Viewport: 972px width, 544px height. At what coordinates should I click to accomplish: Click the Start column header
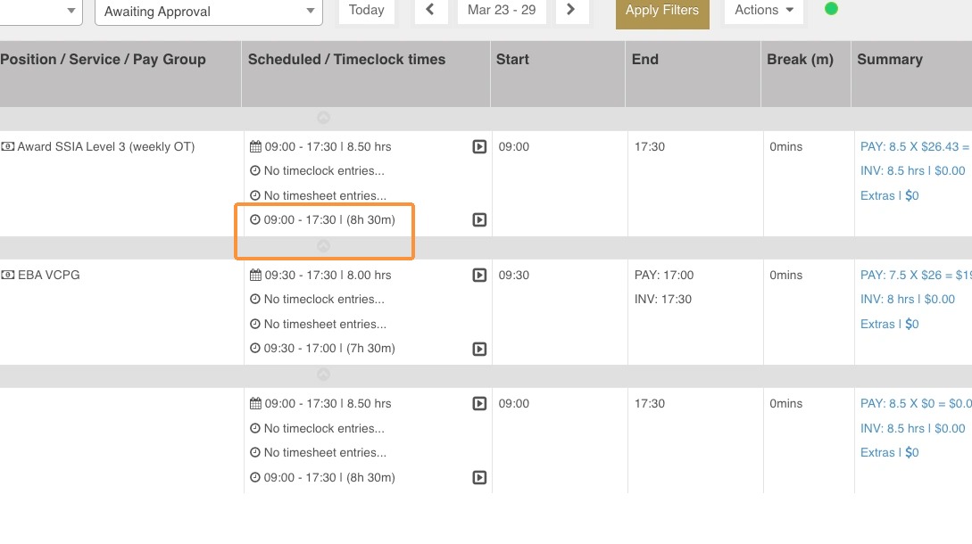click(512, 60)
